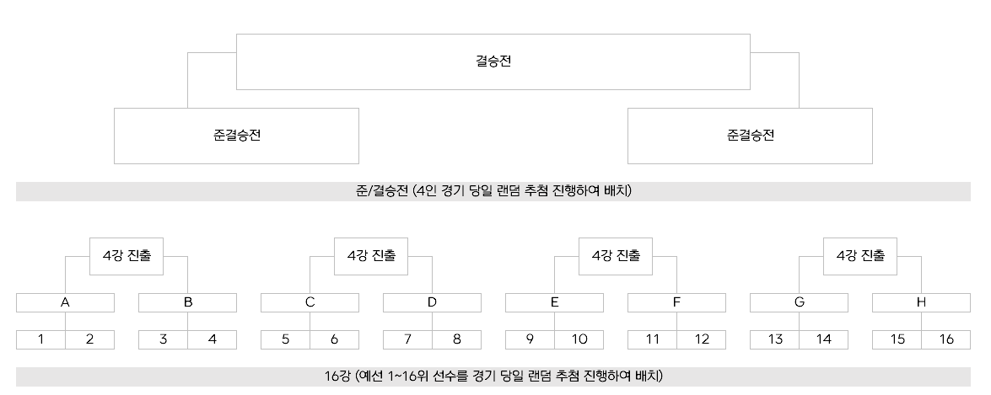Select group H box
Screen dimensions: 991x395
tap(921, 302)
